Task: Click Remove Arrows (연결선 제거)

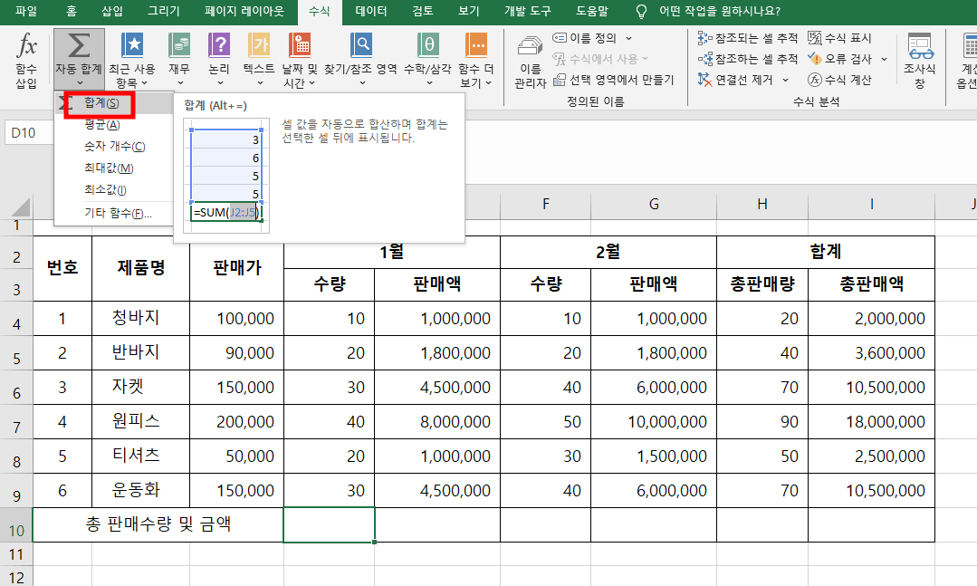Action: [x=735, y=80]
